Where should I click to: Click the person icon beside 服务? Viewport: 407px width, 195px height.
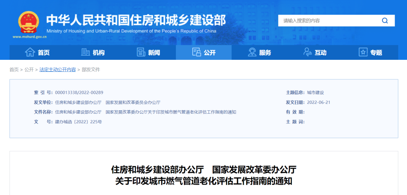point(252,52)
